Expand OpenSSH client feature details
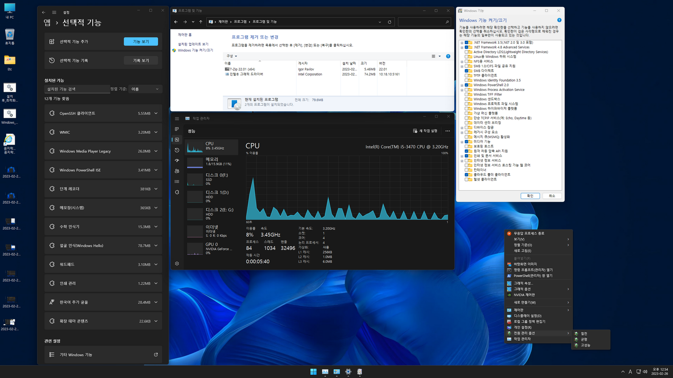The width and height of the screenshot is (673, 378). (156, 113)
